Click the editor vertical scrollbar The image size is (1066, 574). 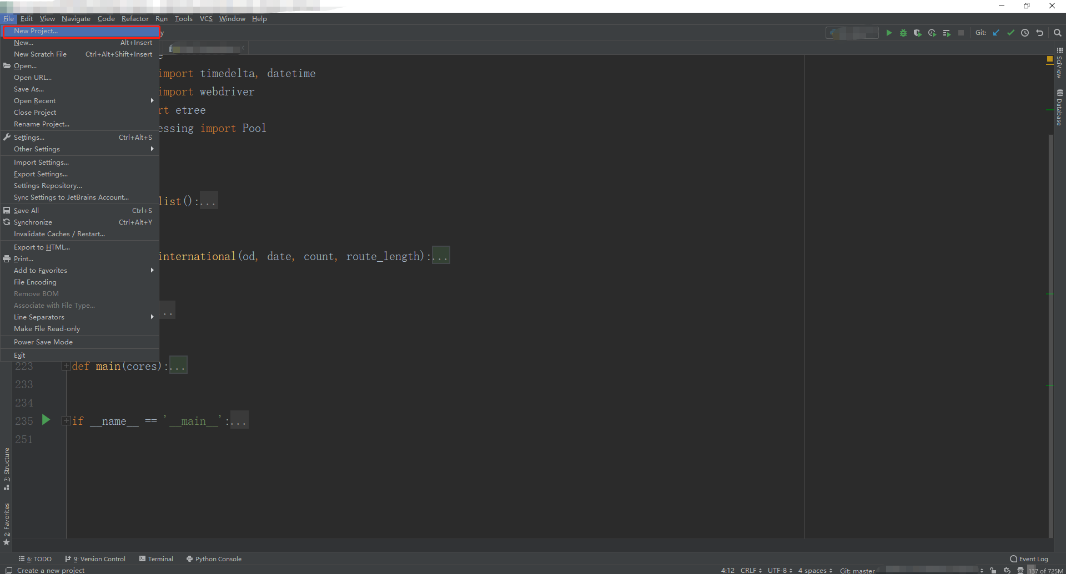tap(1050, 336)
